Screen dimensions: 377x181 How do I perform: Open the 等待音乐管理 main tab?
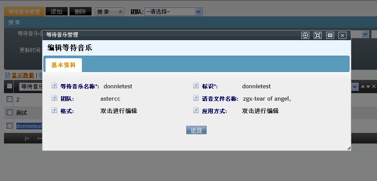point(24,11)
